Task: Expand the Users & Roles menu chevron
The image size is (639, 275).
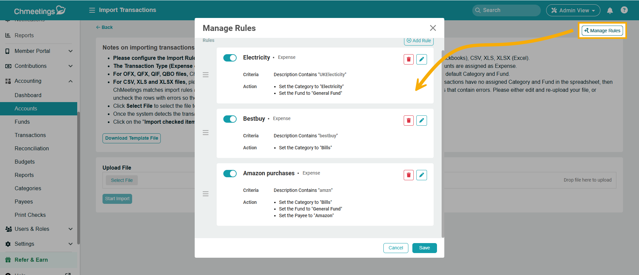Action: (x=71, y=229)
